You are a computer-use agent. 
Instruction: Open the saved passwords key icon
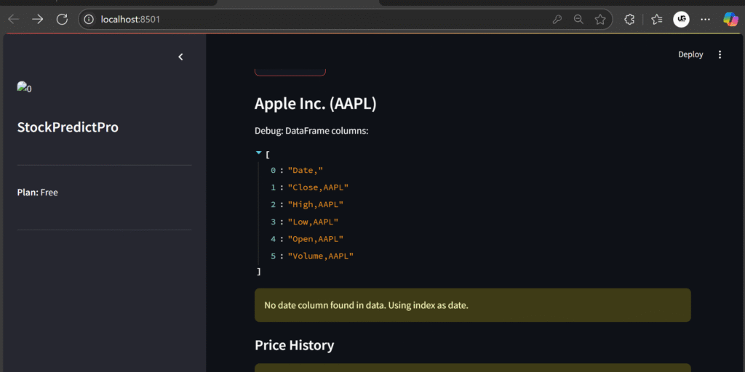(557, 20)
